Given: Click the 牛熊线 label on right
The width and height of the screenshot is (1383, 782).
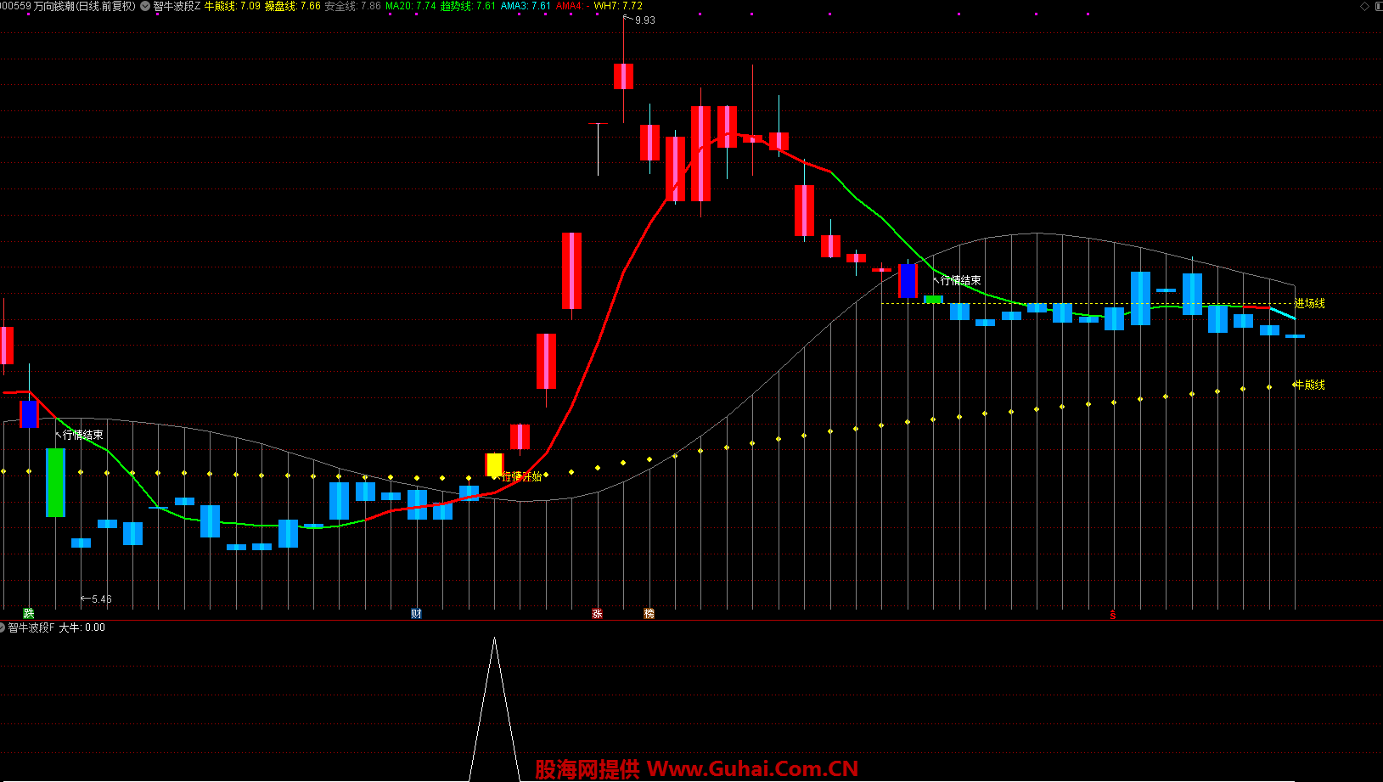Looking at the screenshot, I should coord(1310,385).
